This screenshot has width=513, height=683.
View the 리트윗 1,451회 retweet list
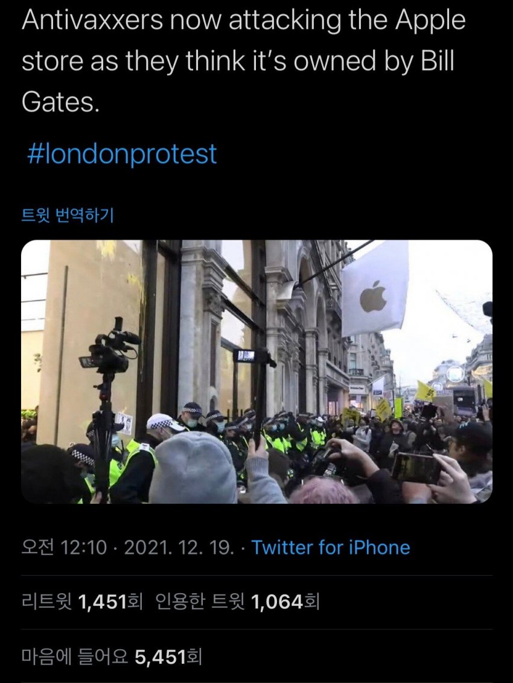pos(82,602)
